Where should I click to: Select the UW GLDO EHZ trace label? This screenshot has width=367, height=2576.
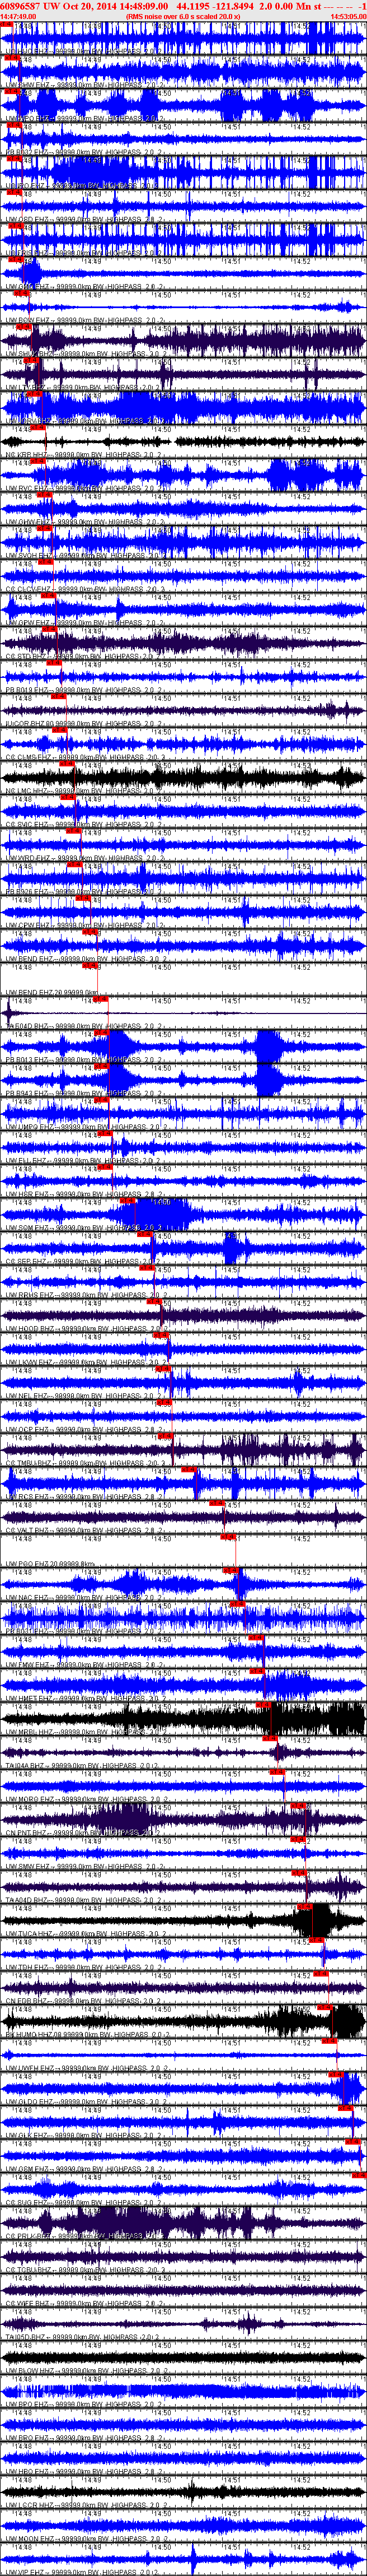pos(86,2101)
